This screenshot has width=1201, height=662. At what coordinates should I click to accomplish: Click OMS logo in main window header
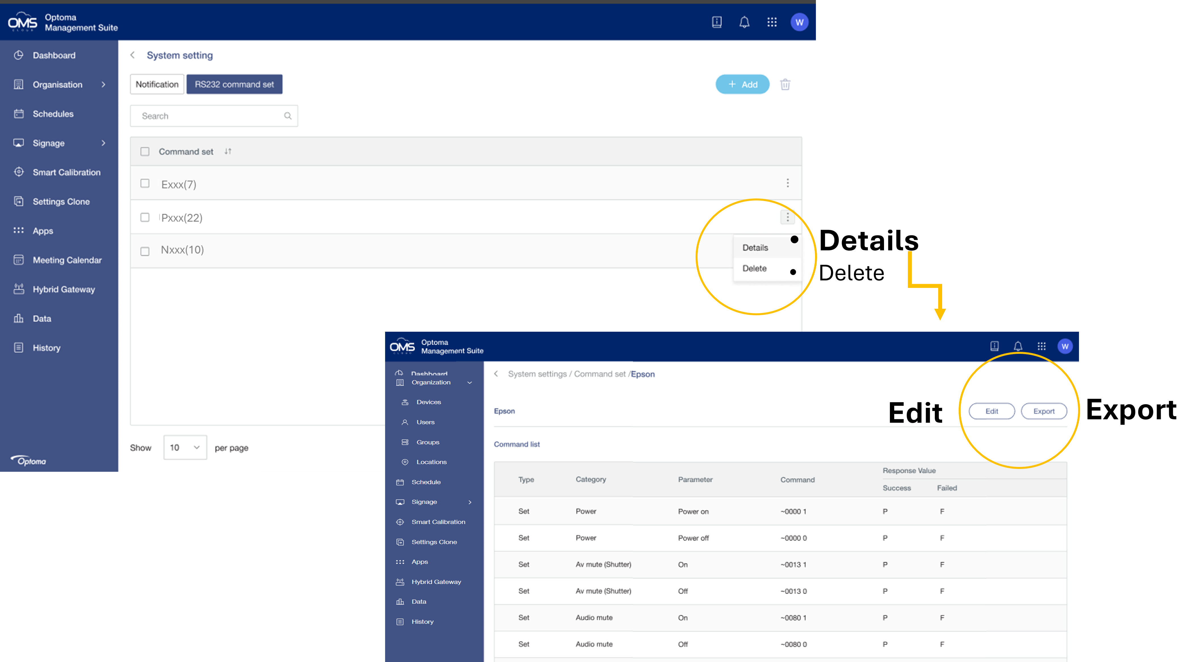coord(22,22)
